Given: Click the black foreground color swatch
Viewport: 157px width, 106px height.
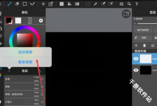Looking at the screenshot, I should pos(9,21).
